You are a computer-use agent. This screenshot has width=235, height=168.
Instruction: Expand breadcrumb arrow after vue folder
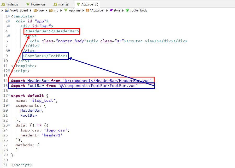click(x=46, y=10)
